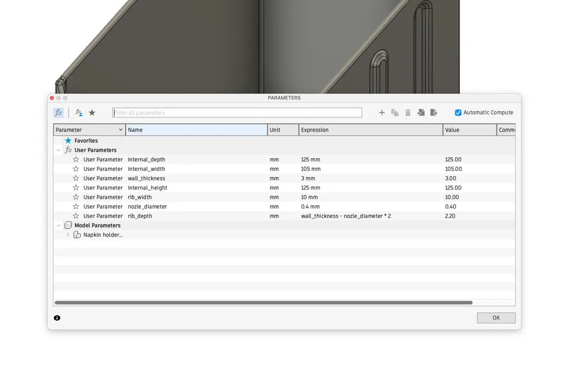Click the 105.00 value cell
This screenshot has width=561, height=365.
click(470, 169)
